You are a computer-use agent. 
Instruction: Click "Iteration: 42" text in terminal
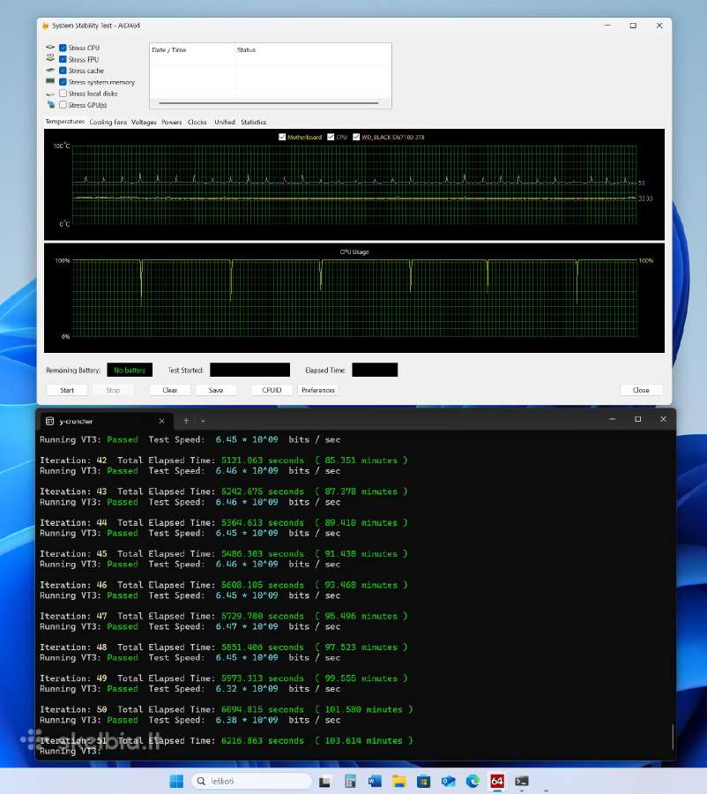coord(73,461)
